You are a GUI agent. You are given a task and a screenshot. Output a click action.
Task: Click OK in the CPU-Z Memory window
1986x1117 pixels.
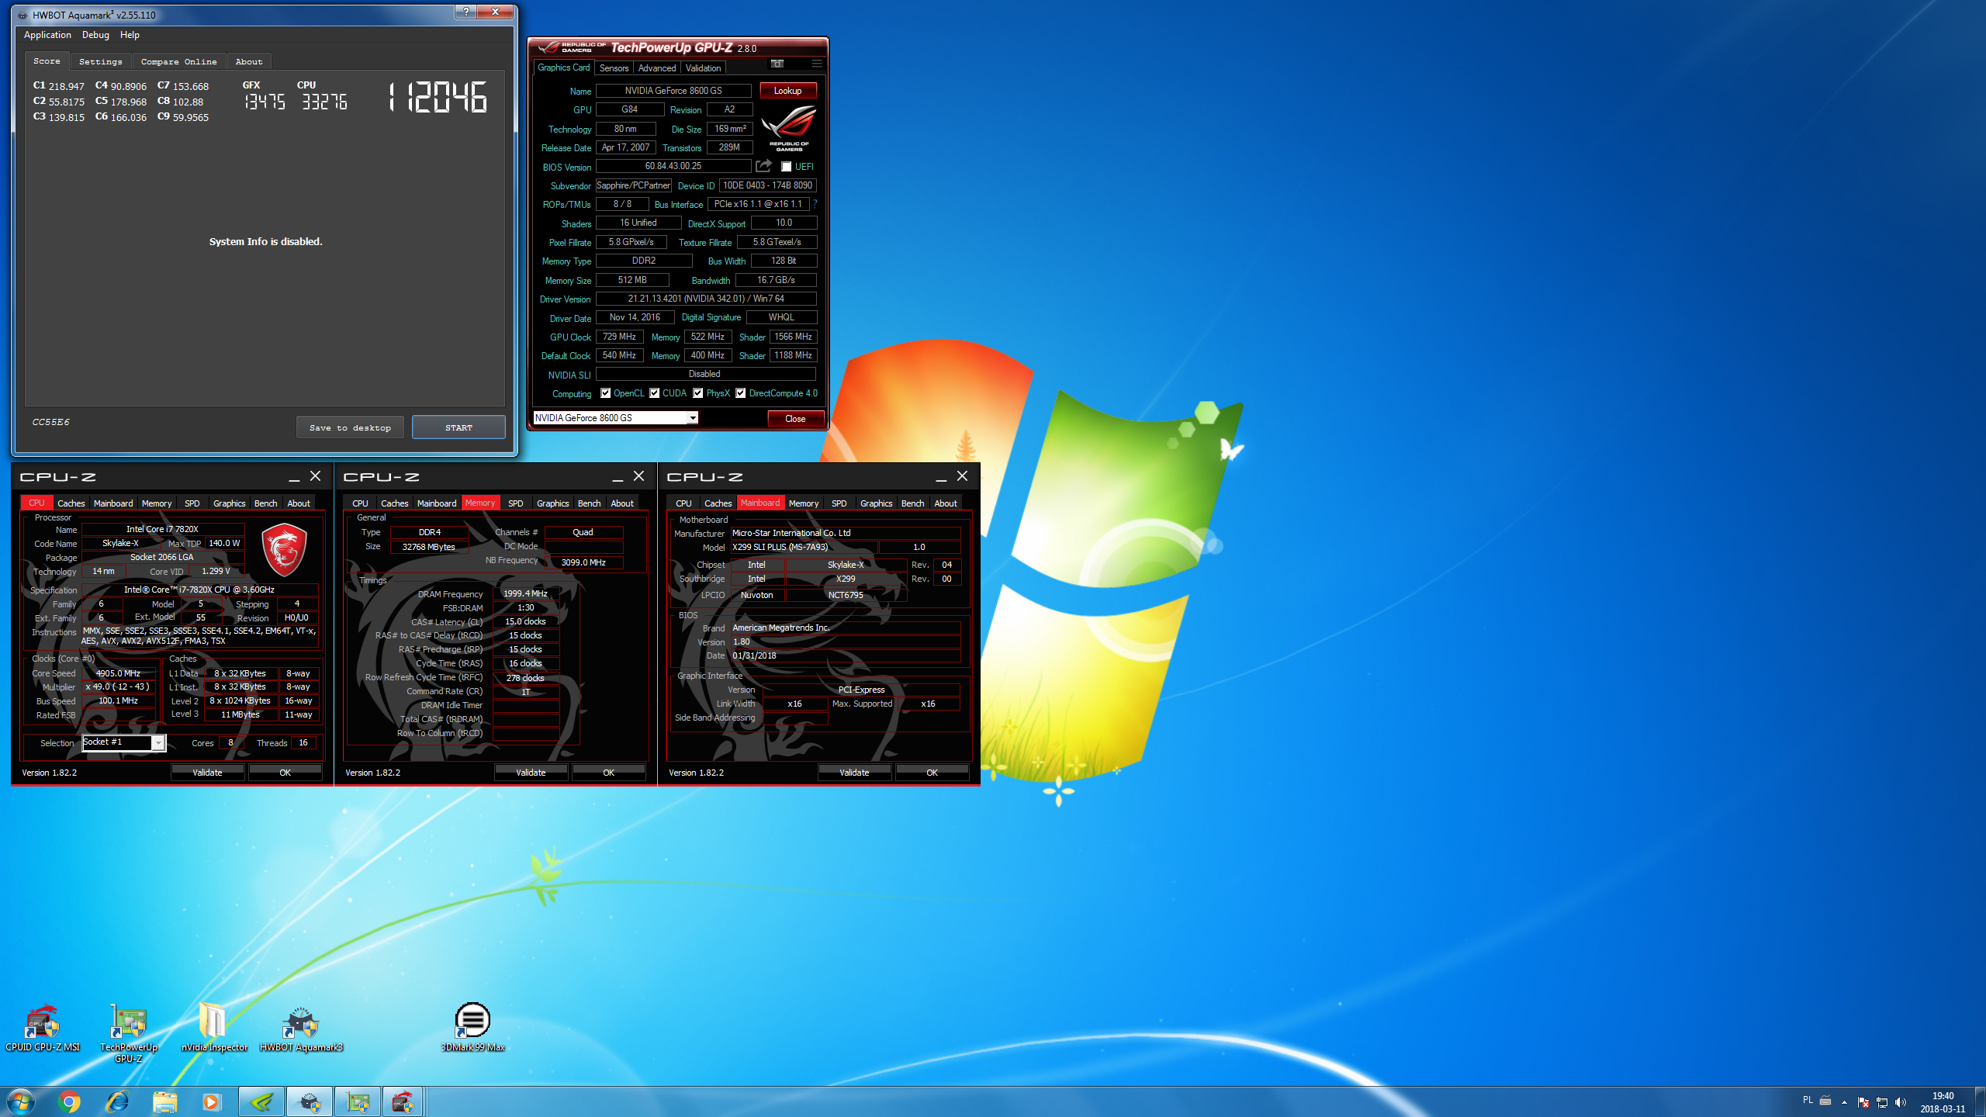608,773
